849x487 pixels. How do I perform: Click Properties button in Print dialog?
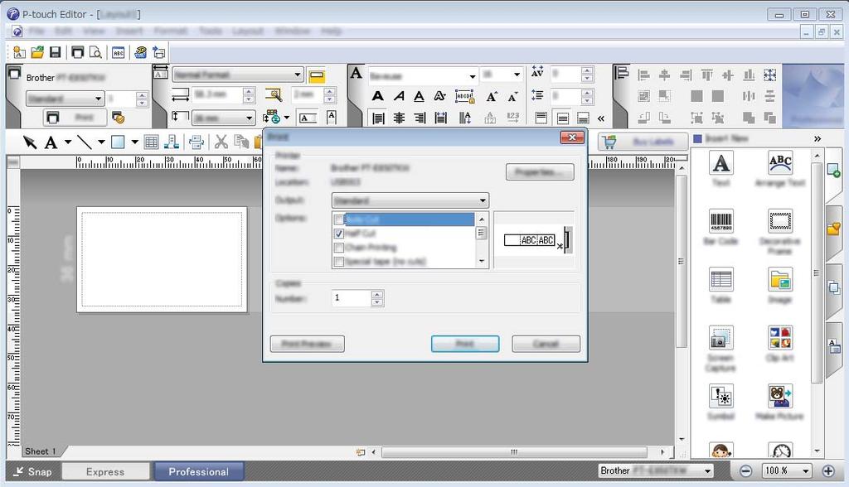[540, 172]
